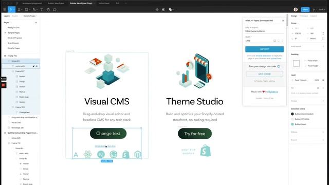329x185 pixels.
Task: Expand the Move tool dropdown arrow
Action: 14,10
